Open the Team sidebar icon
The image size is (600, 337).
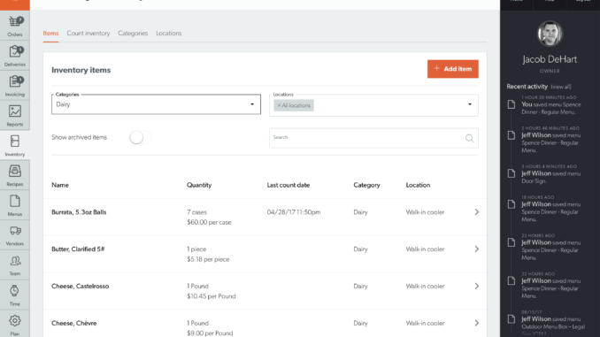[15, 261]
